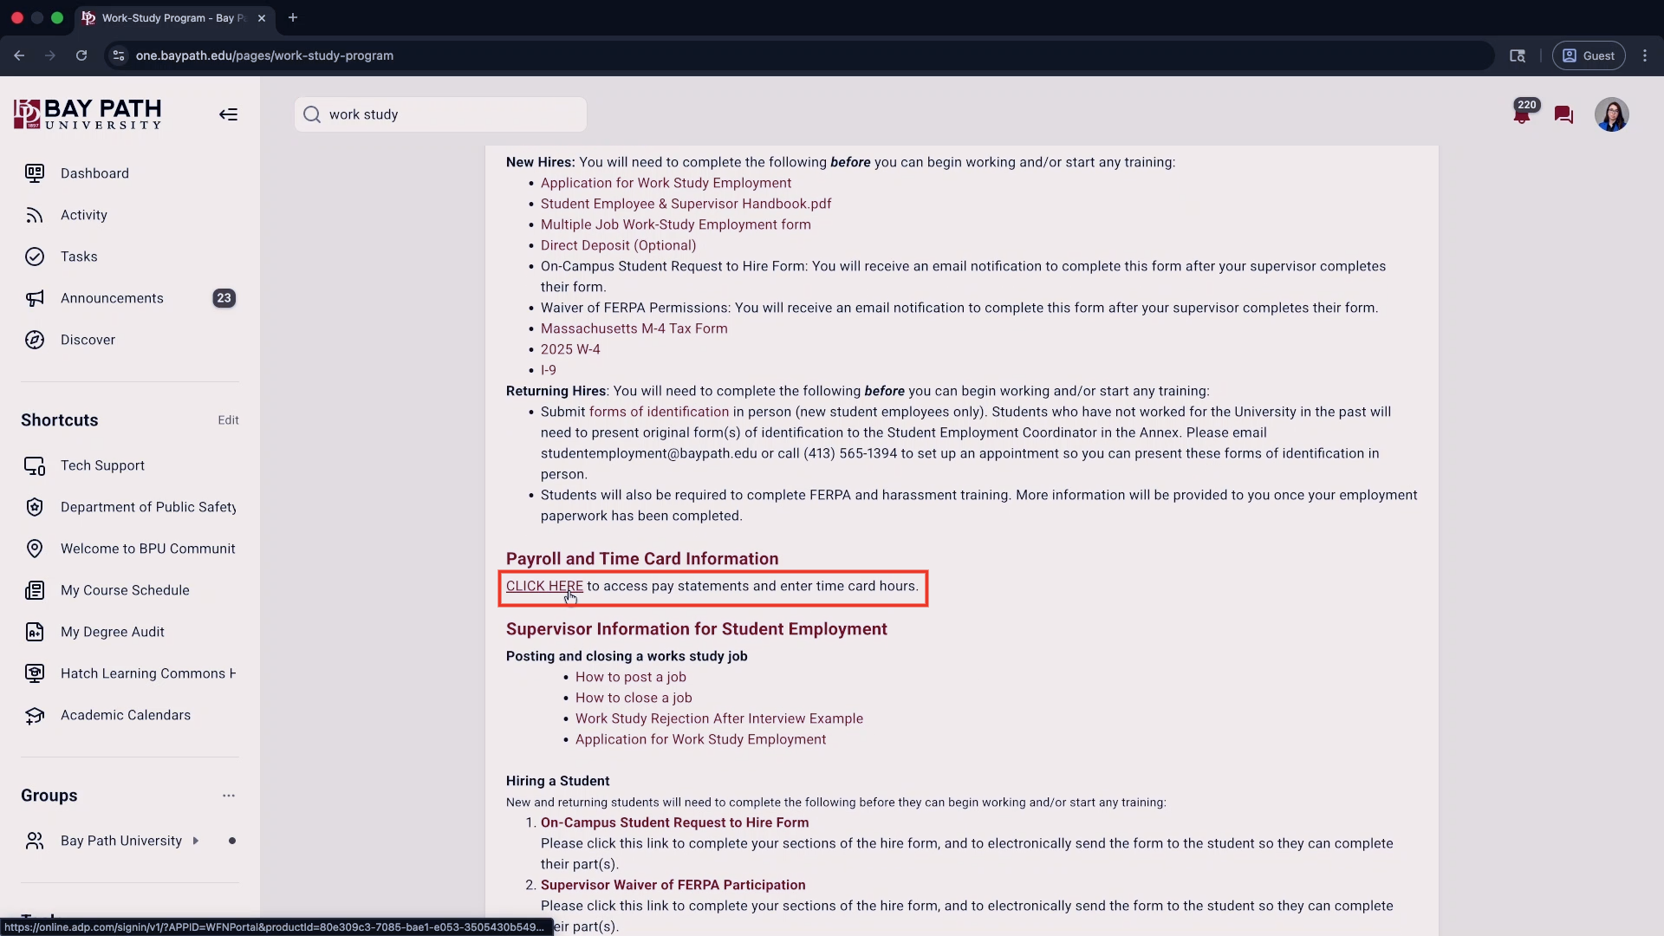Open the Massachusetts M-4 Tax Form link
The image size is (1664, 936).
(634, 328)
